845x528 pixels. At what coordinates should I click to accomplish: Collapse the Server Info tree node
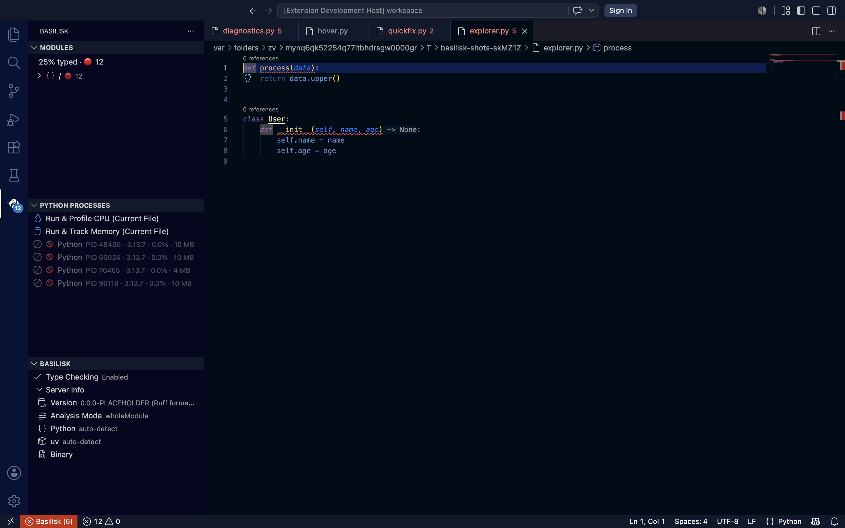(39, 390)
